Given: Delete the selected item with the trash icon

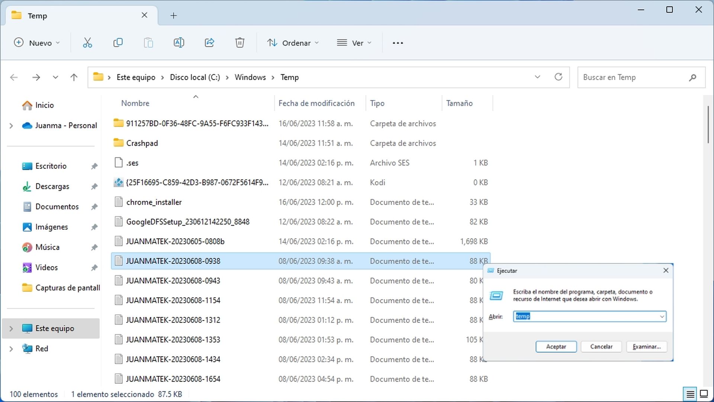Looking at the screenshot, I should point(239,42).
